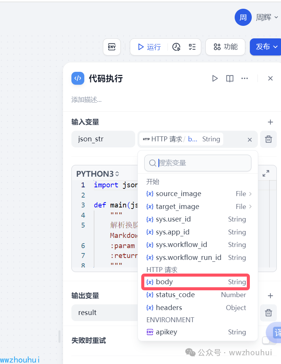Viewport: 281px width, 364px height.
Task: Open the three-dots more options menu
Action: [245, 78]
